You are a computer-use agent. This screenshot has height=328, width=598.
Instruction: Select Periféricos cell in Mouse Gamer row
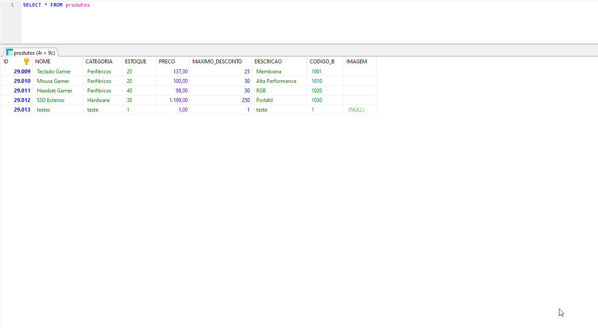102,81
